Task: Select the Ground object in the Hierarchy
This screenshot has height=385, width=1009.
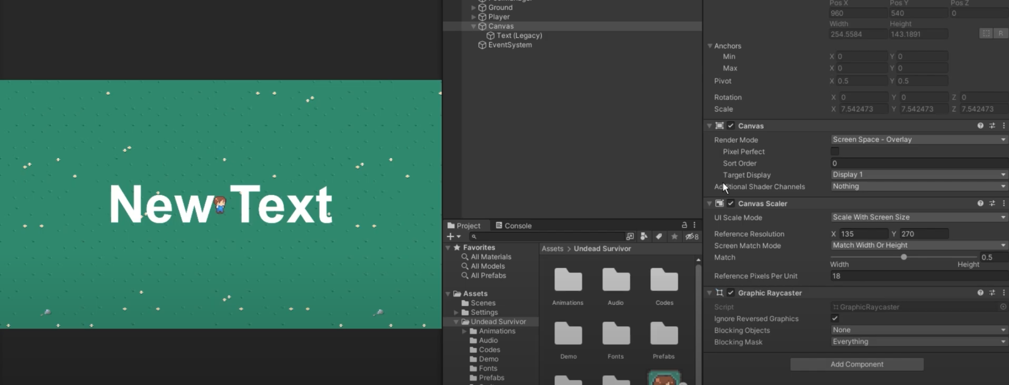Action: [x=500, y=7]
